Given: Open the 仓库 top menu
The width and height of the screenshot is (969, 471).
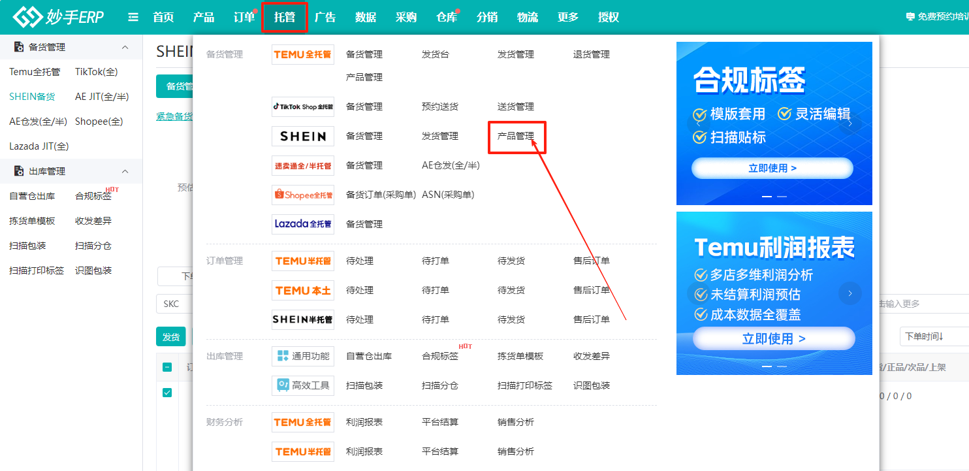Looking at the screenshot, I should [x=447, y=18].
